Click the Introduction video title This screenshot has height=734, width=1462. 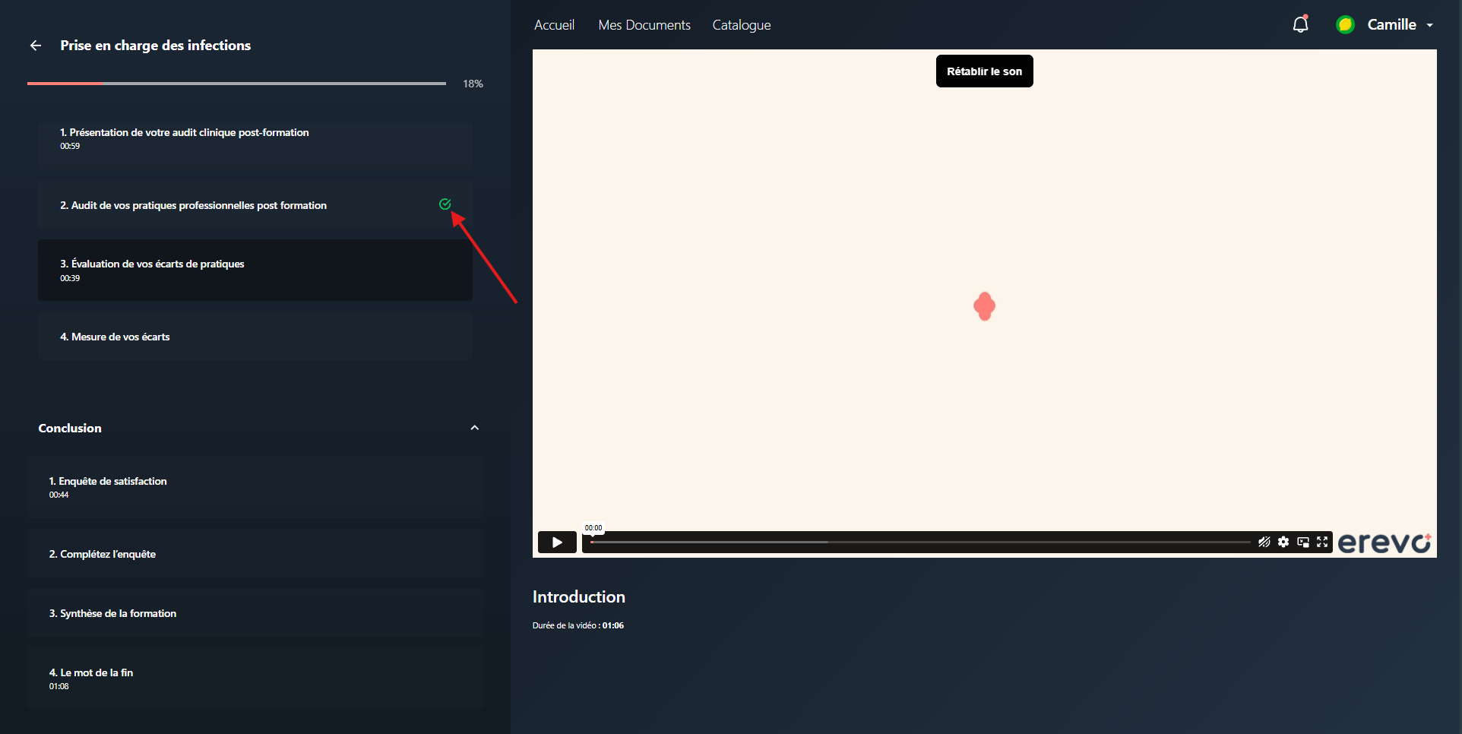click(579, 597)
